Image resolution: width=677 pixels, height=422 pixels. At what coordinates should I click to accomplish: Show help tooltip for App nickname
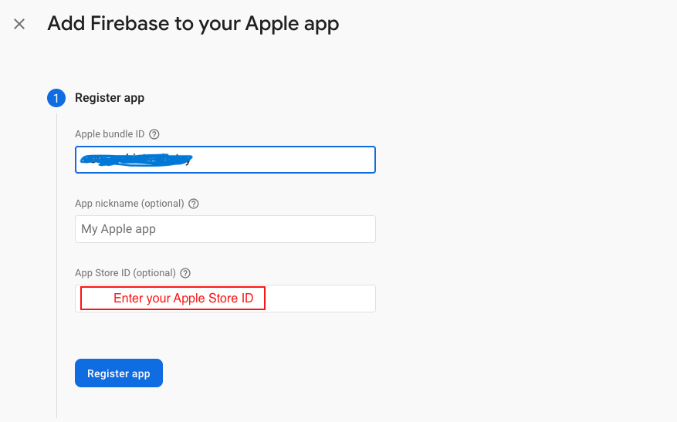point(194,204)
